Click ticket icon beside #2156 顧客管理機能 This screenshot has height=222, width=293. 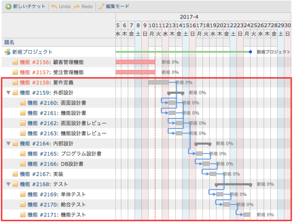pos(15,62)
